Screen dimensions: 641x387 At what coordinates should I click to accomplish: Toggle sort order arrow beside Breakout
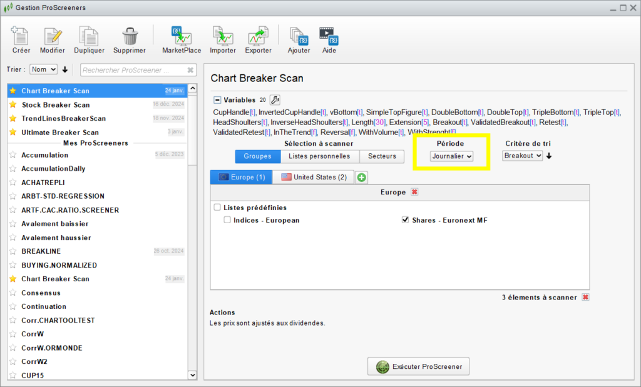click(x=549, y=156)
